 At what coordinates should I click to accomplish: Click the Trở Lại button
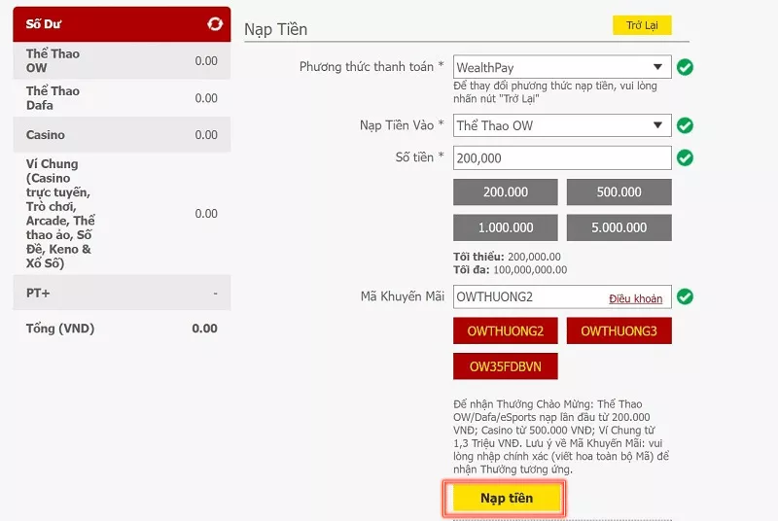[x=642, y=25]
